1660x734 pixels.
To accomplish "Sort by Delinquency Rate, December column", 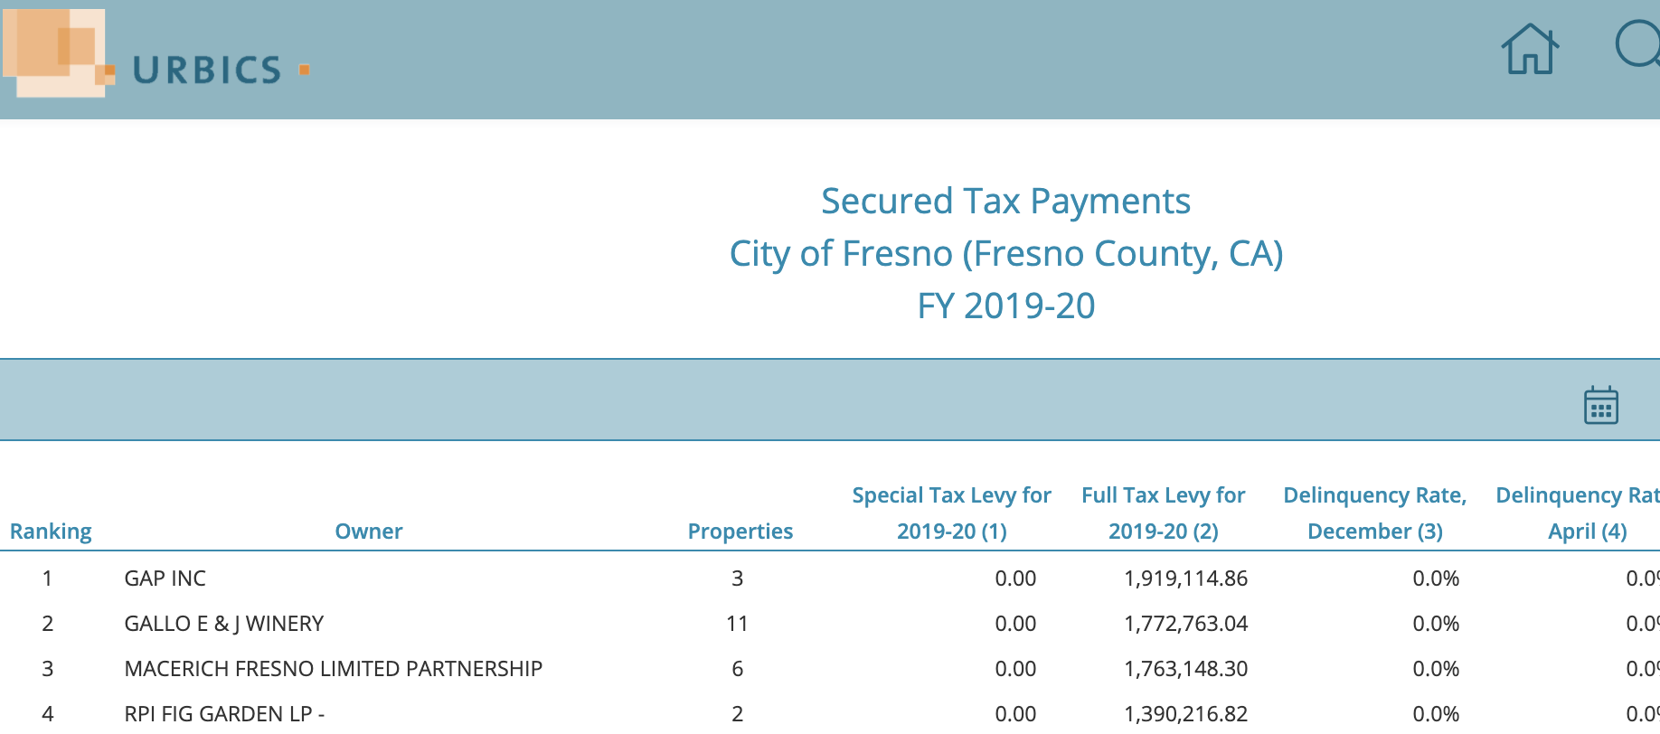I will click(x=1374, y=513).
